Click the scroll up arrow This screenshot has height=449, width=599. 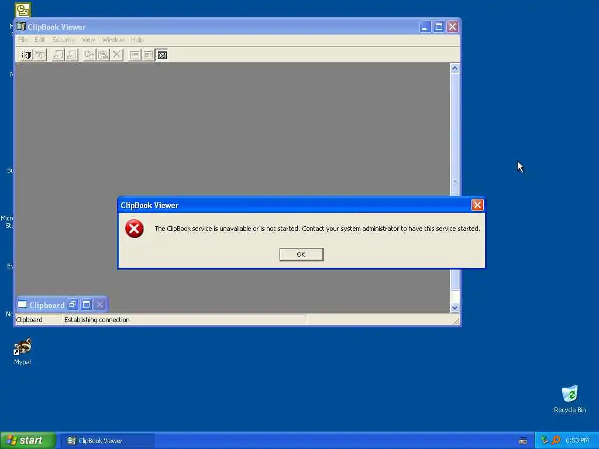[455, 68]
